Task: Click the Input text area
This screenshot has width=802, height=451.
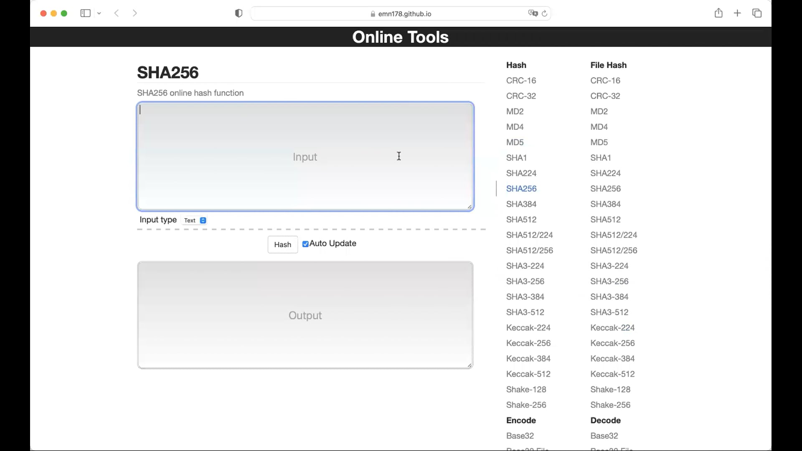Action: [305, 157]
